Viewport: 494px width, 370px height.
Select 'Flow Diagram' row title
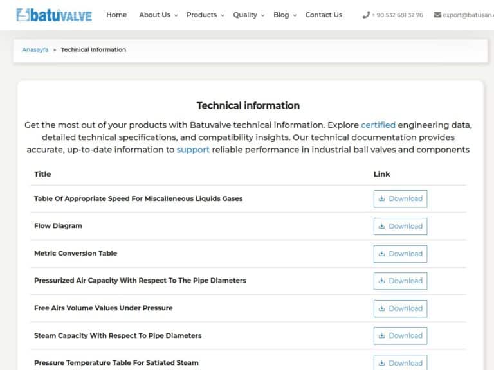(58, 226)
